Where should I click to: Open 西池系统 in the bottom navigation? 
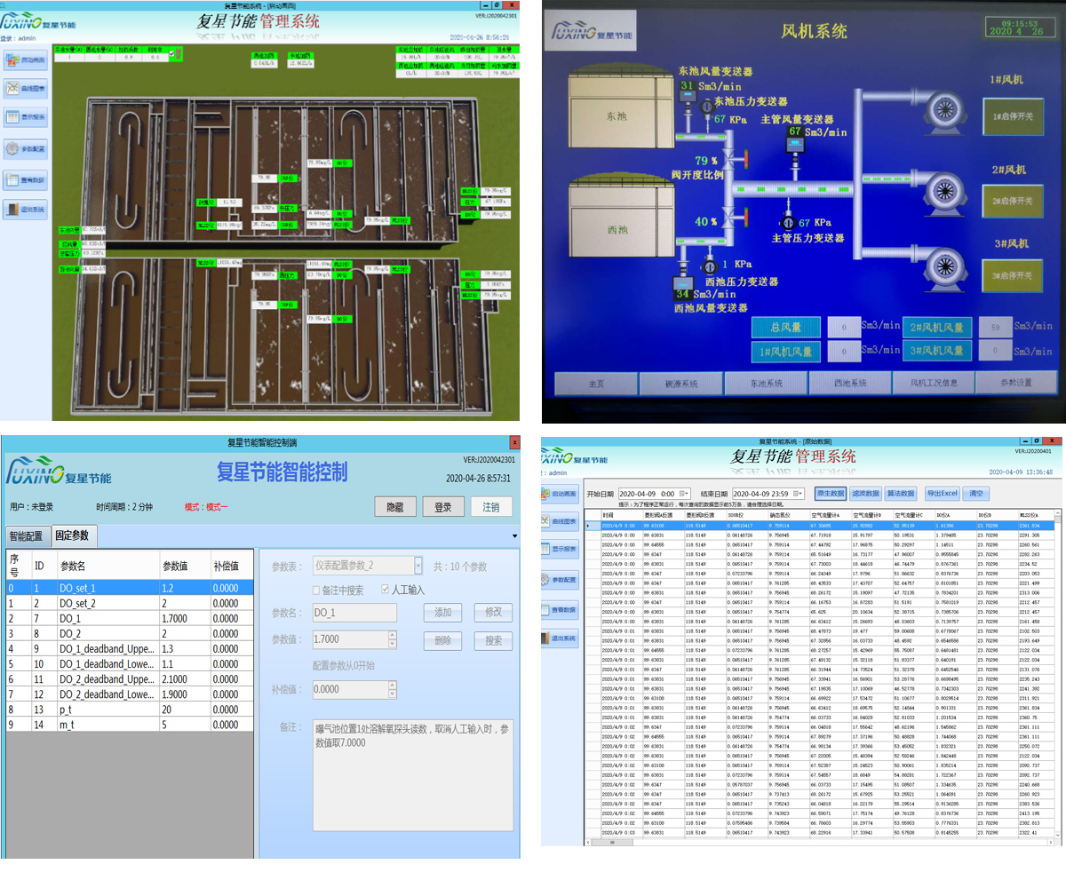pos(849,384)
